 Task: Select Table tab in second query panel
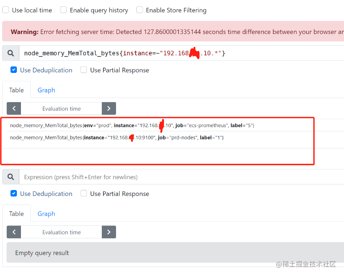coord(16,214)
